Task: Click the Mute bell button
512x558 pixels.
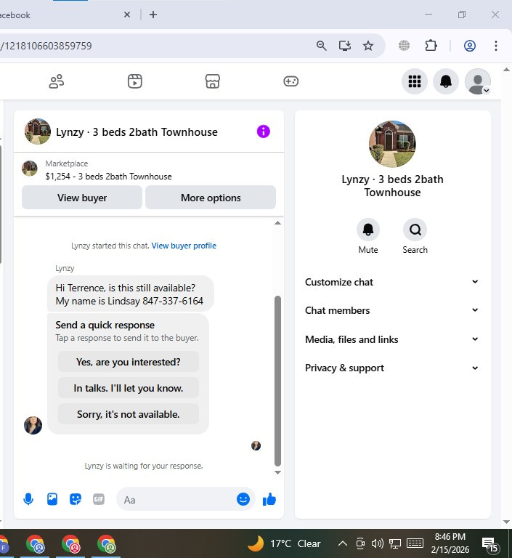Action: point(368,230)
